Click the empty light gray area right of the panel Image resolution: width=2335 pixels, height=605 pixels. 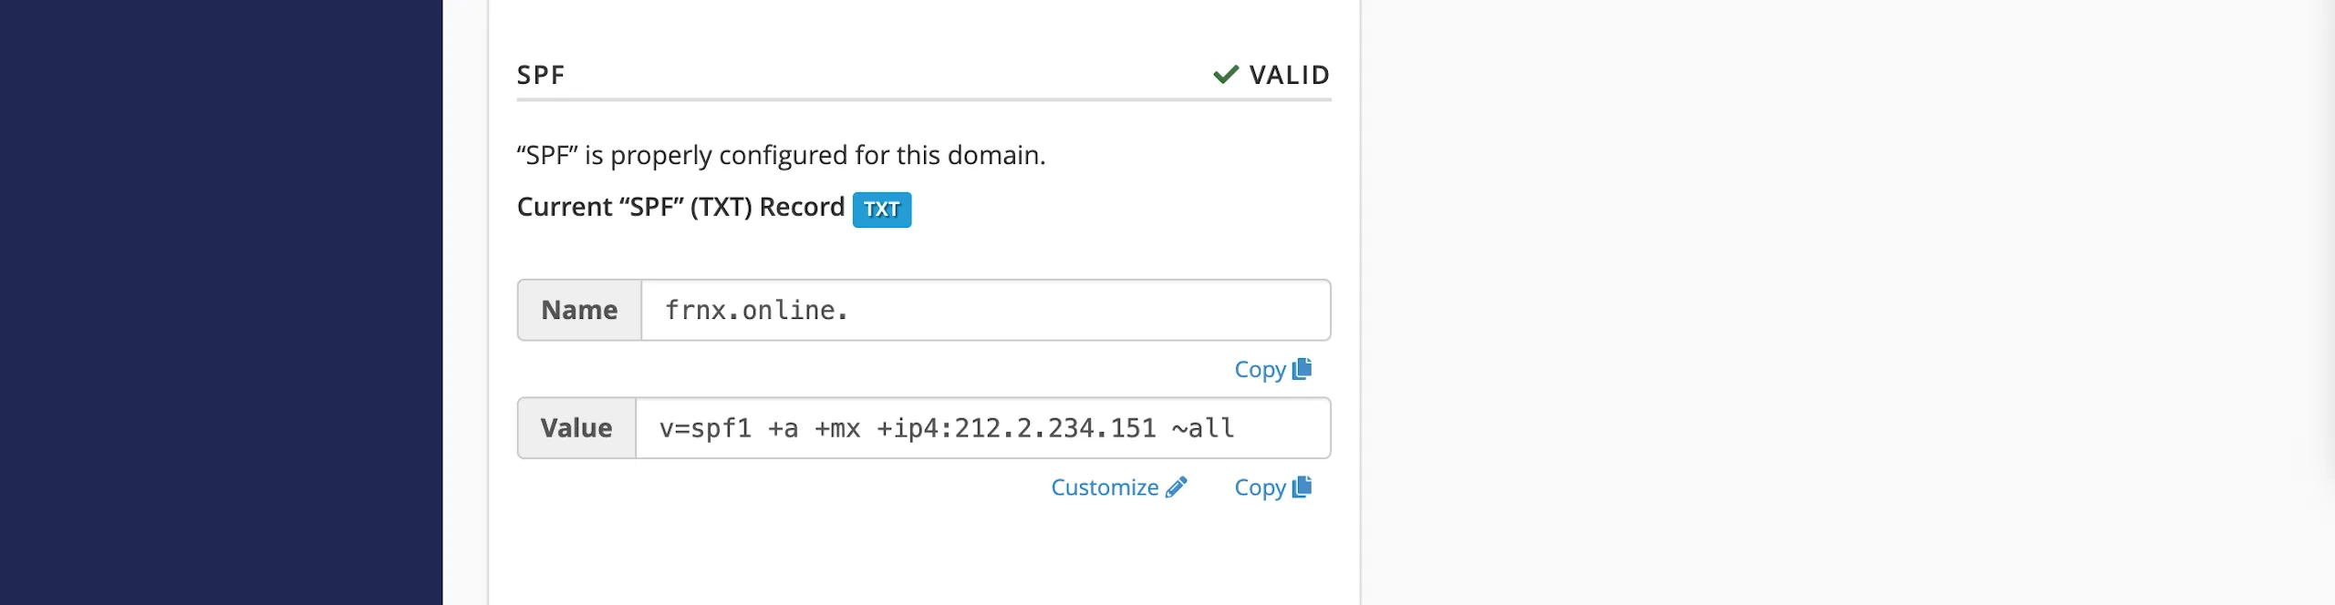(1842, 302)
